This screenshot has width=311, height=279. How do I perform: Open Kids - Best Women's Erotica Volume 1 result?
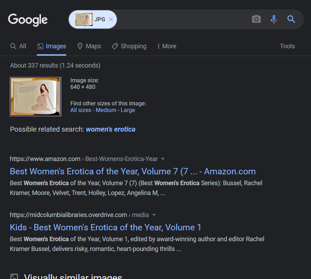(x=105, y=228)
